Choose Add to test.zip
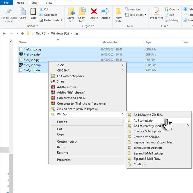 [x=158, y=120]
